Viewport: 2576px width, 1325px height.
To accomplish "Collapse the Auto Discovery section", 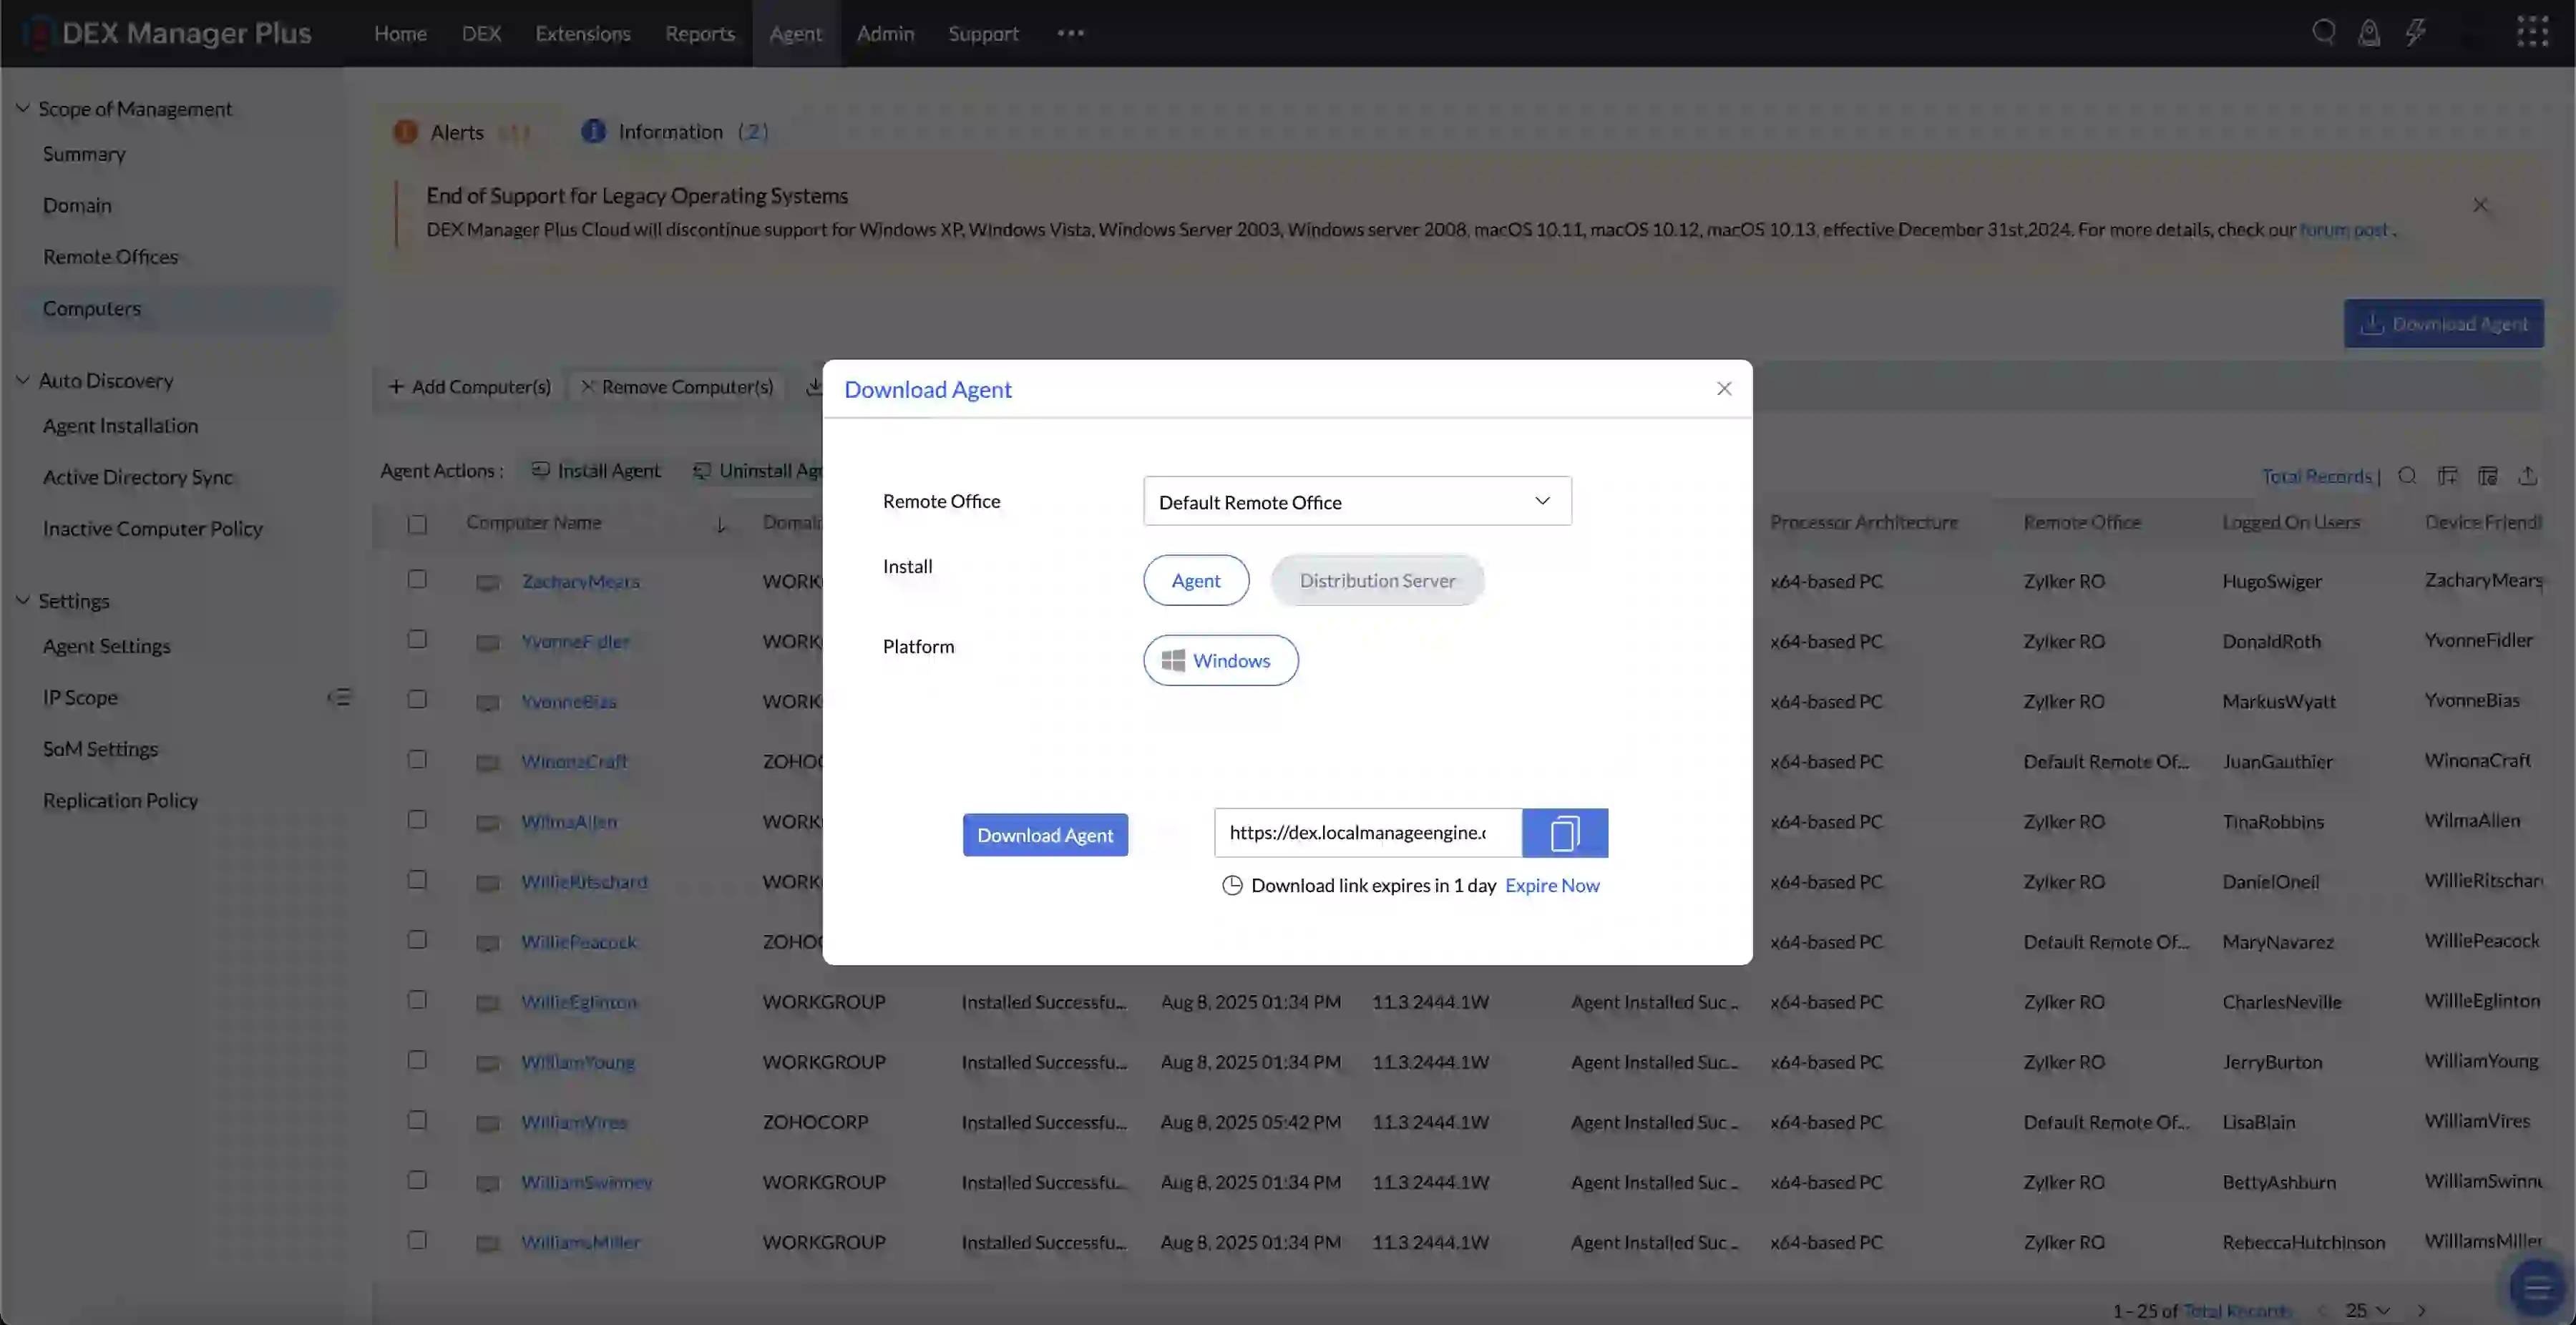I will coord(23,380).
